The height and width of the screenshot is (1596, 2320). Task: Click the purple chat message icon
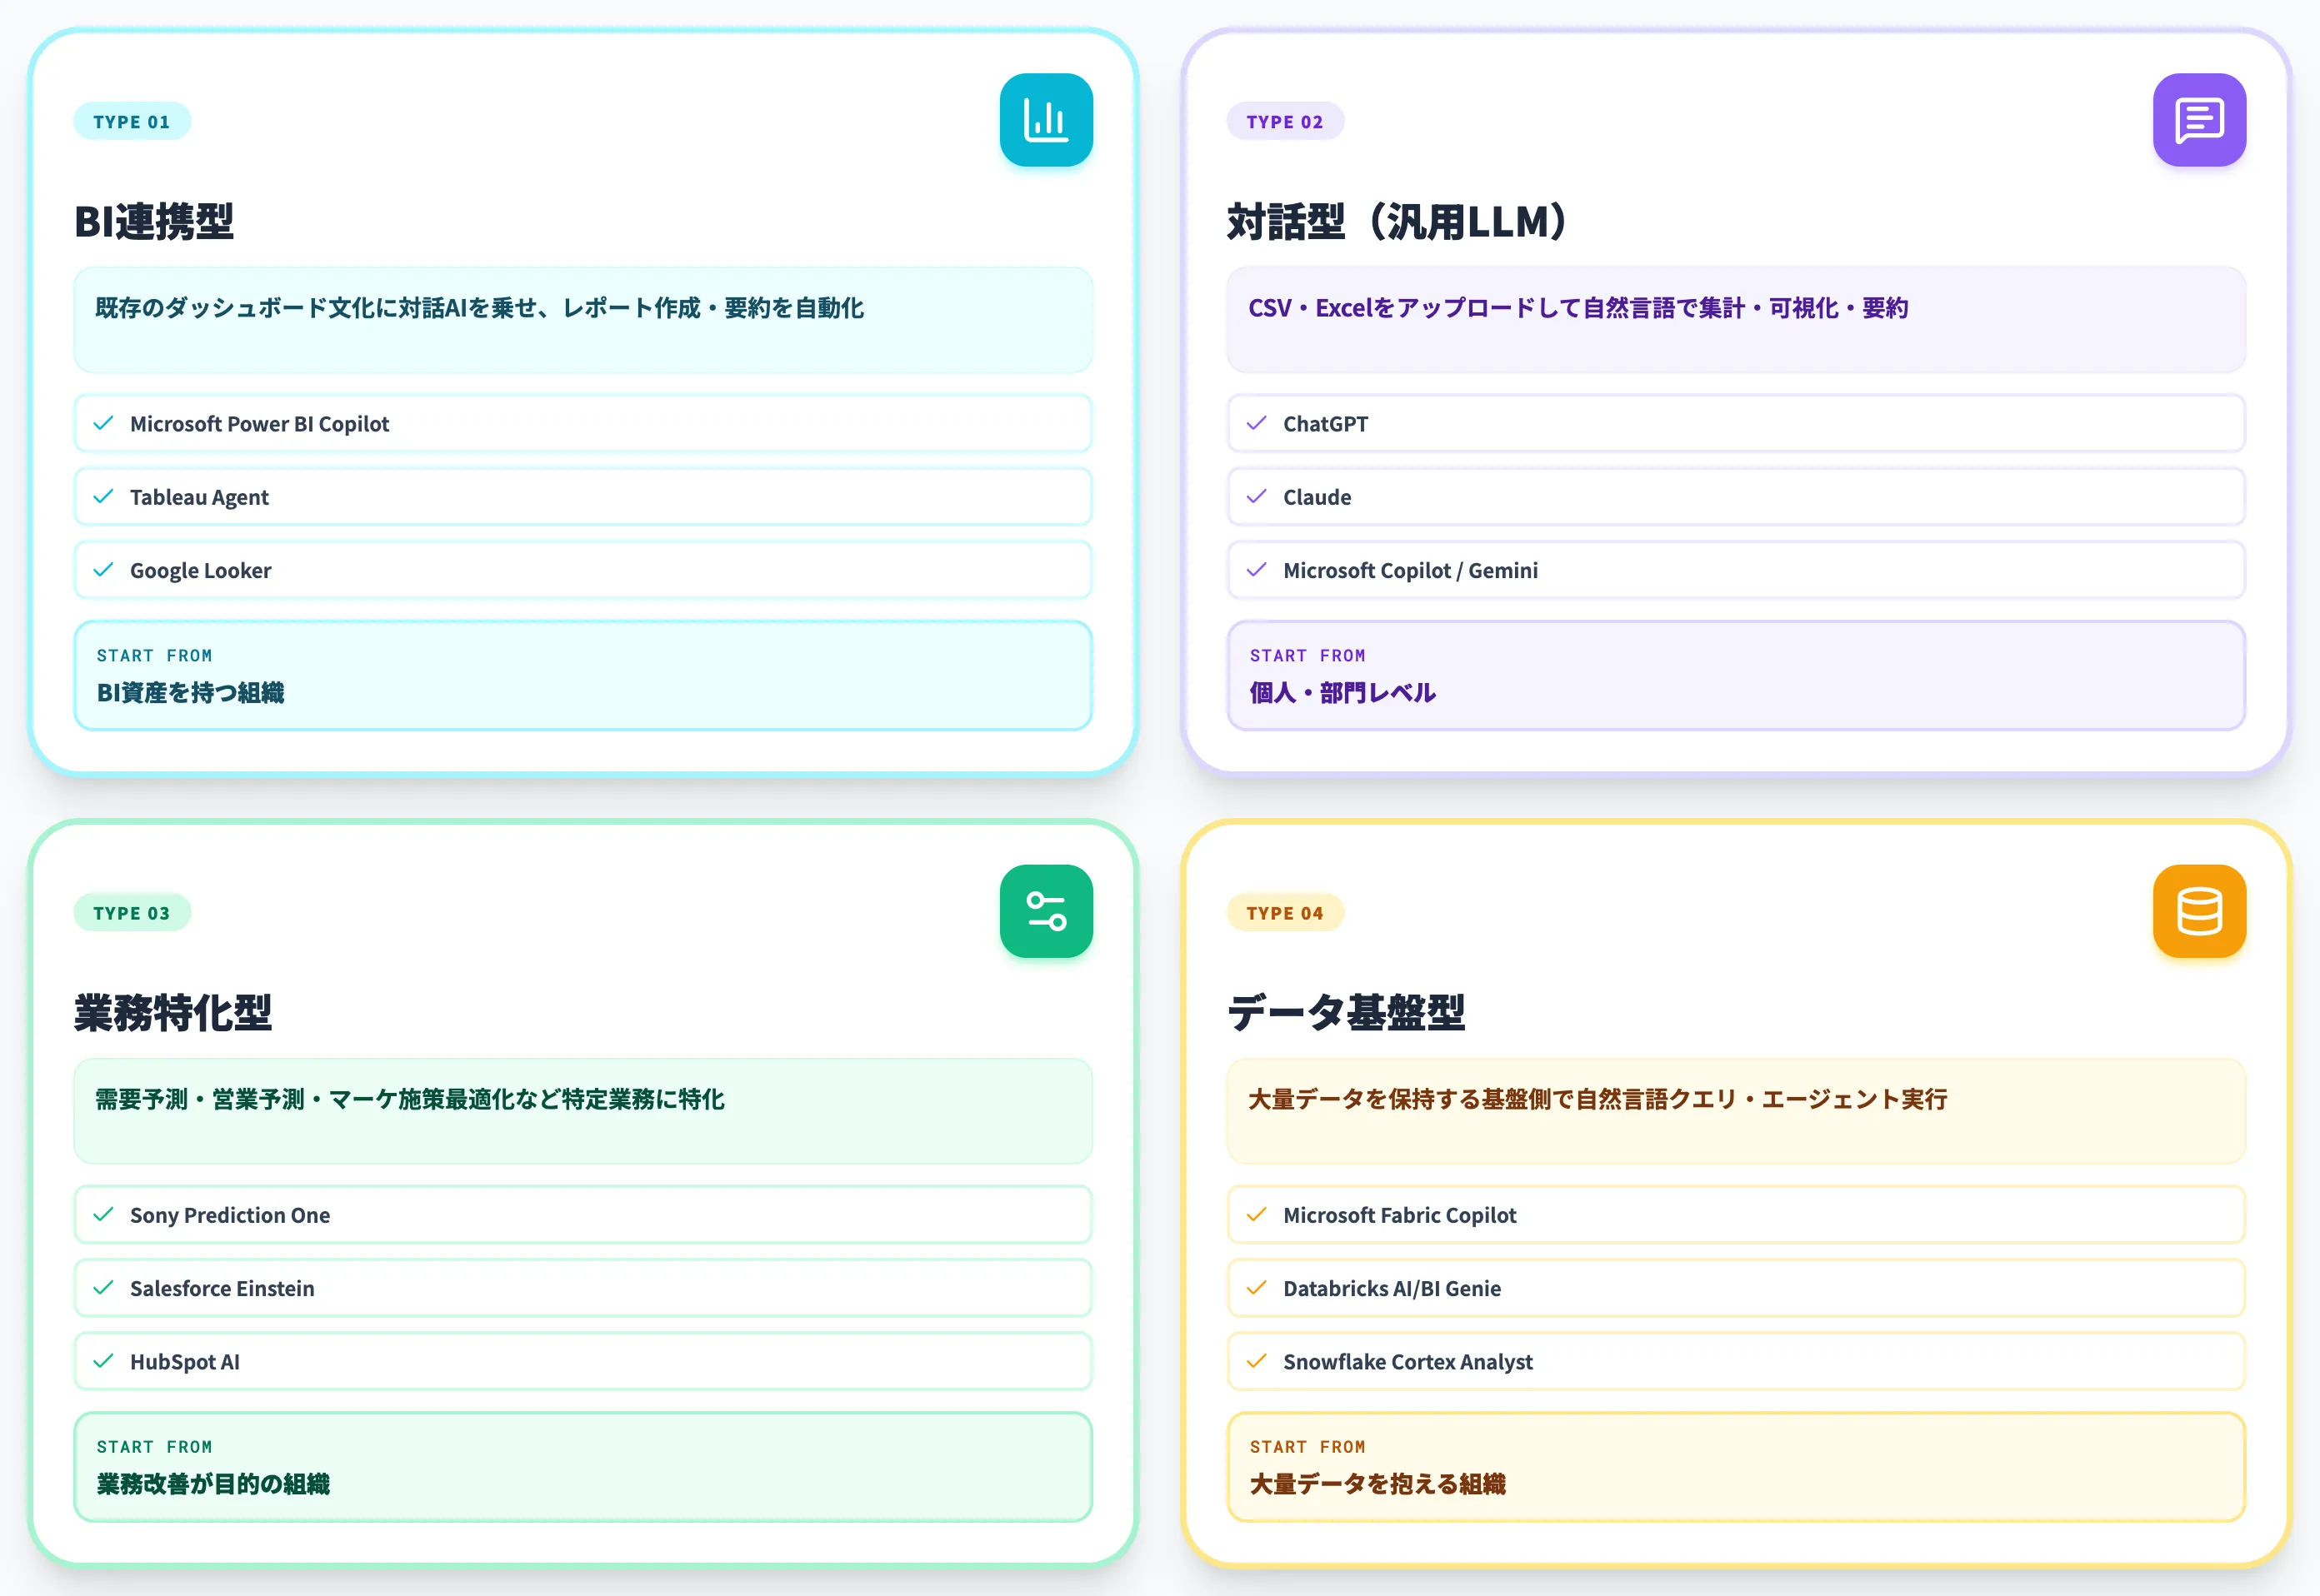tap(2199, 120)
